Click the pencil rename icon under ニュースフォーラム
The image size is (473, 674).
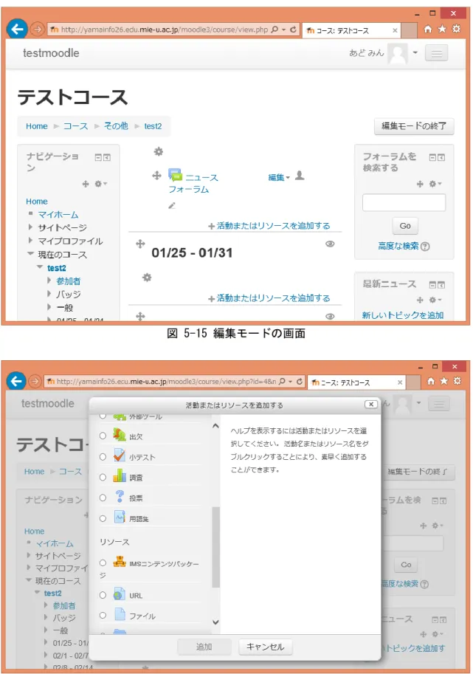(x=172, y=205)
